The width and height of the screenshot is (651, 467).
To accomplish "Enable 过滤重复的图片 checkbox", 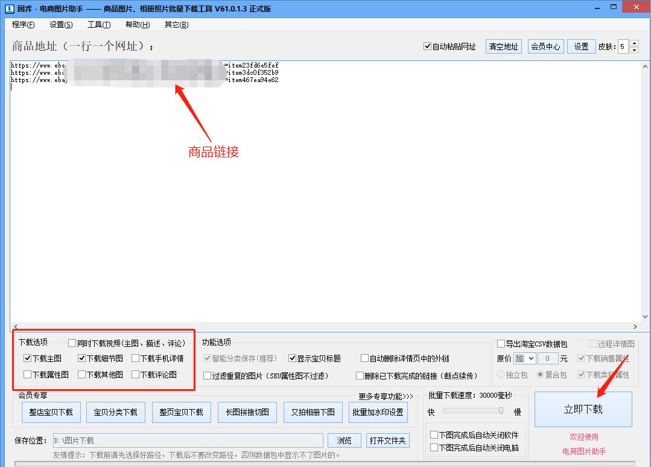I will coord(207,376).
